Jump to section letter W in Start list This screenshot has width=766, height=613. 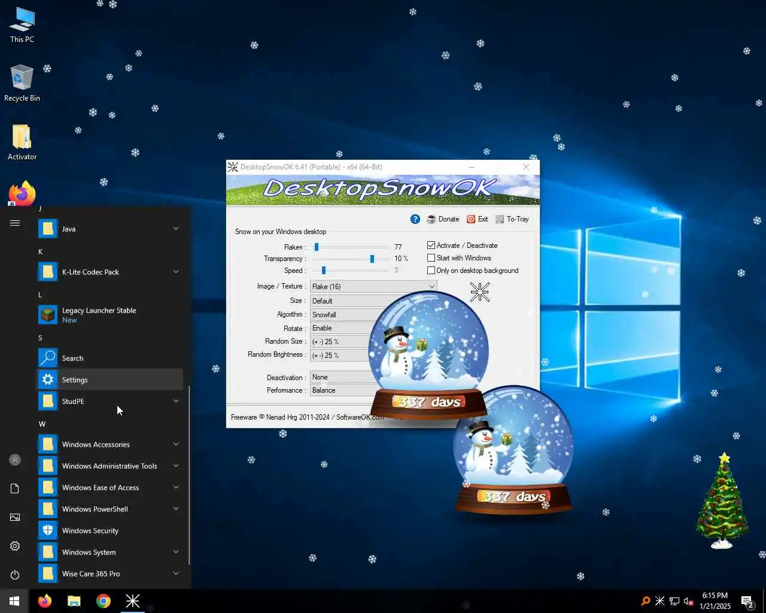click(x=42, y=424)
